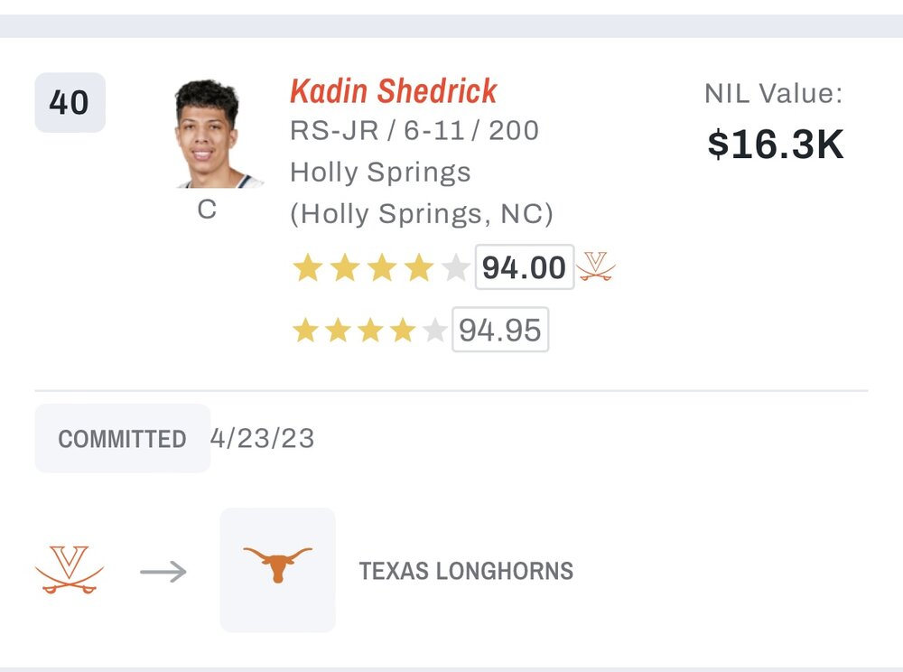
Task: Click the NIL Value label
Action: 773,93
